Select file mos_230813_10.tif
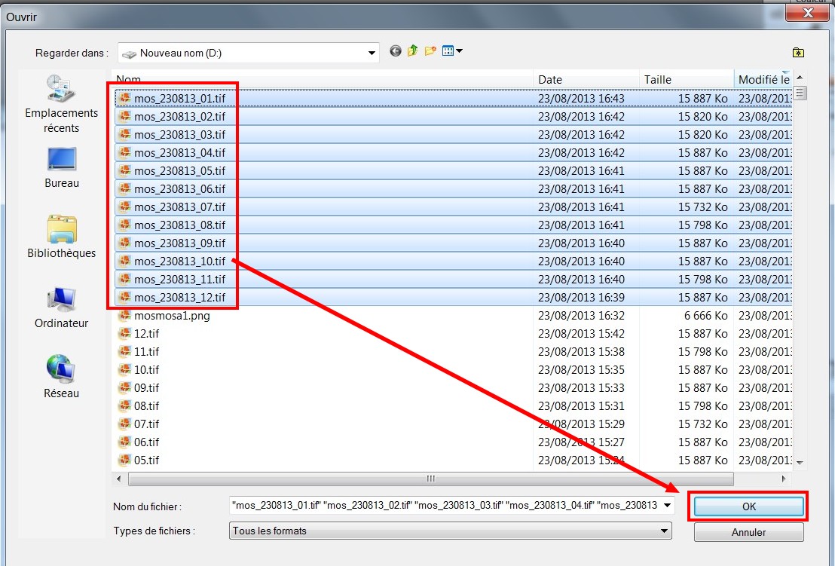The height and width of the screenshot is (566, 835). (x=179, y=262)
